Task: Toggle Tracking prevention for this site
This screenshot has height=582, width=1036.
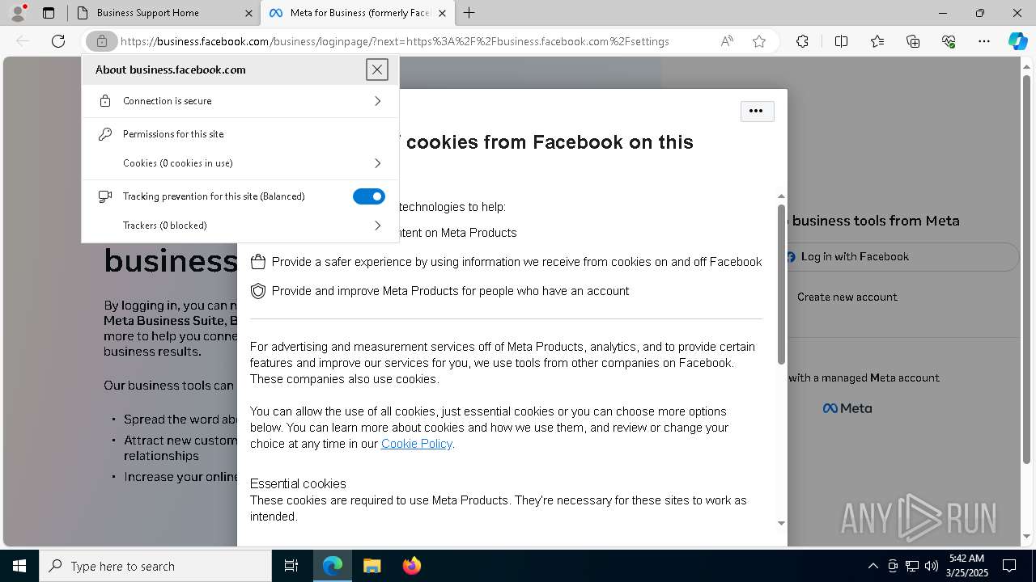Action: click(x=369, y=196)
